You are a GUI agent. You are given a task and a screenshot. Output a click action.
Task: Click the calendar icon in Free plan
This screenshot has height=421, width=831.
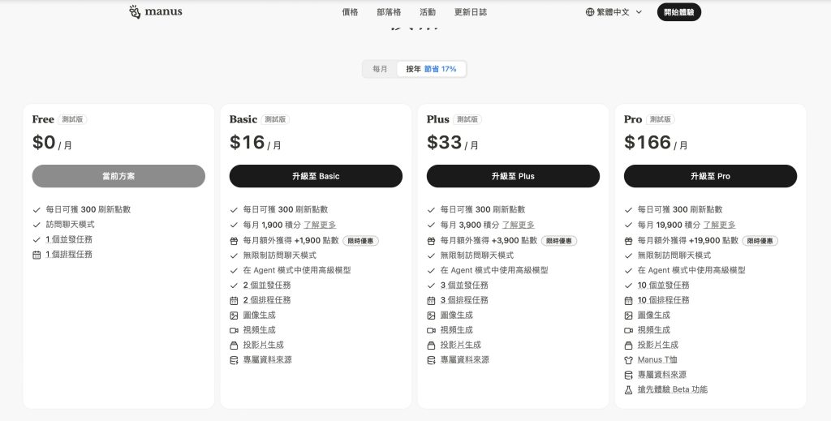pos(37,255)
